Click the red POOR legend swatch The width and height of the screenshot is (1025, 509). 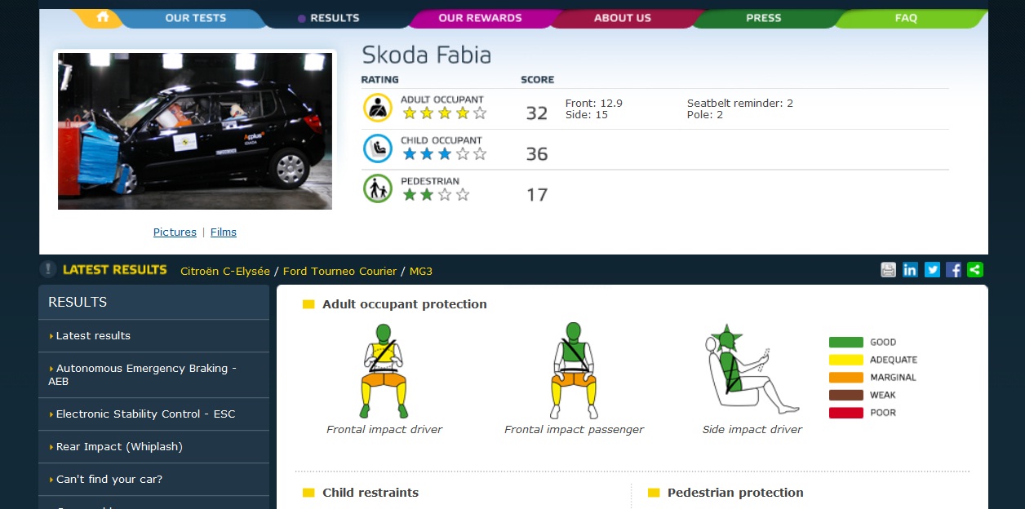(846, 413)
